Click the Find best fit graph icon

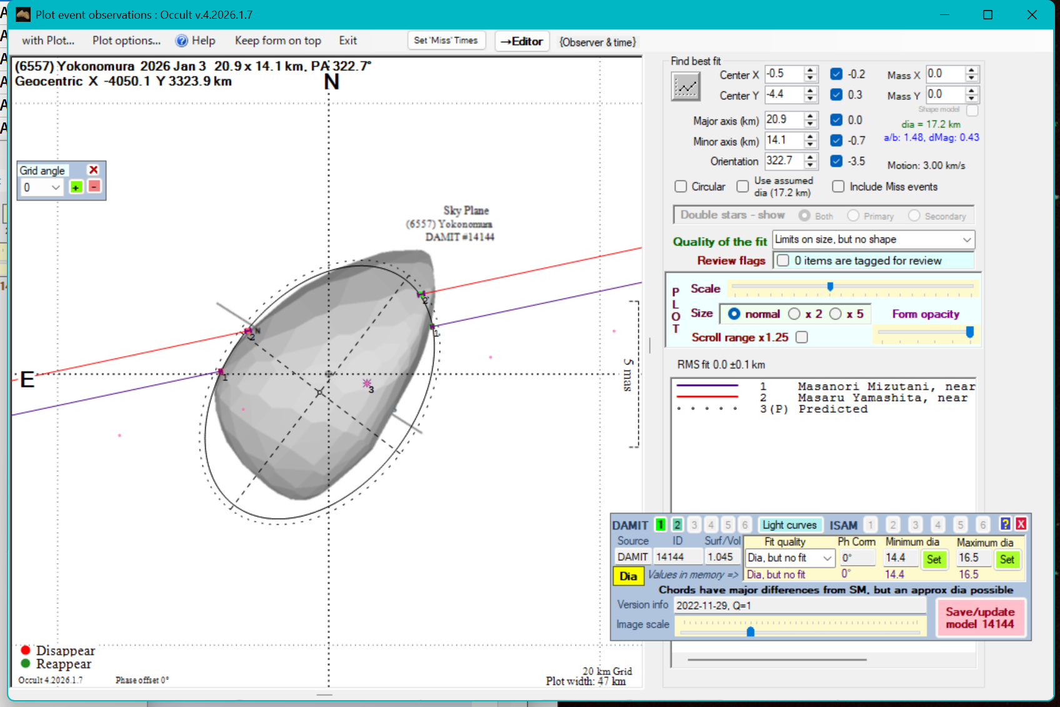click(x=686, y=86)
